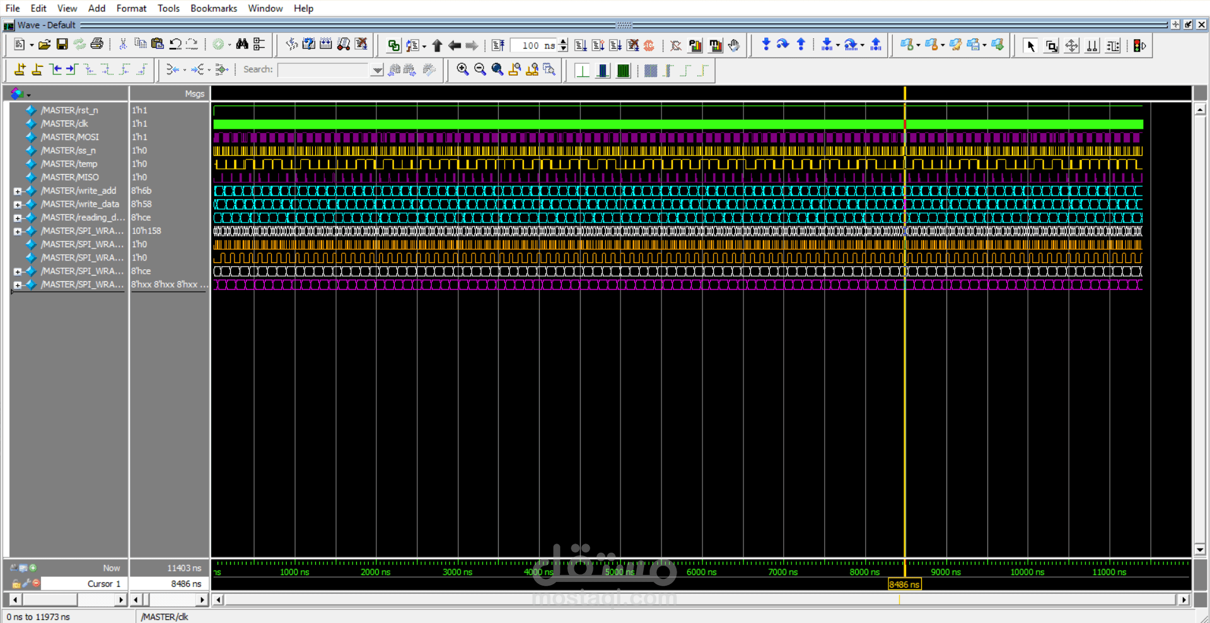Image resolution: width=1210 pixels, height=623 pixels.
Task: Click the Insert Cursor icon
Action: pyautogui.click(x=20, y=70)
